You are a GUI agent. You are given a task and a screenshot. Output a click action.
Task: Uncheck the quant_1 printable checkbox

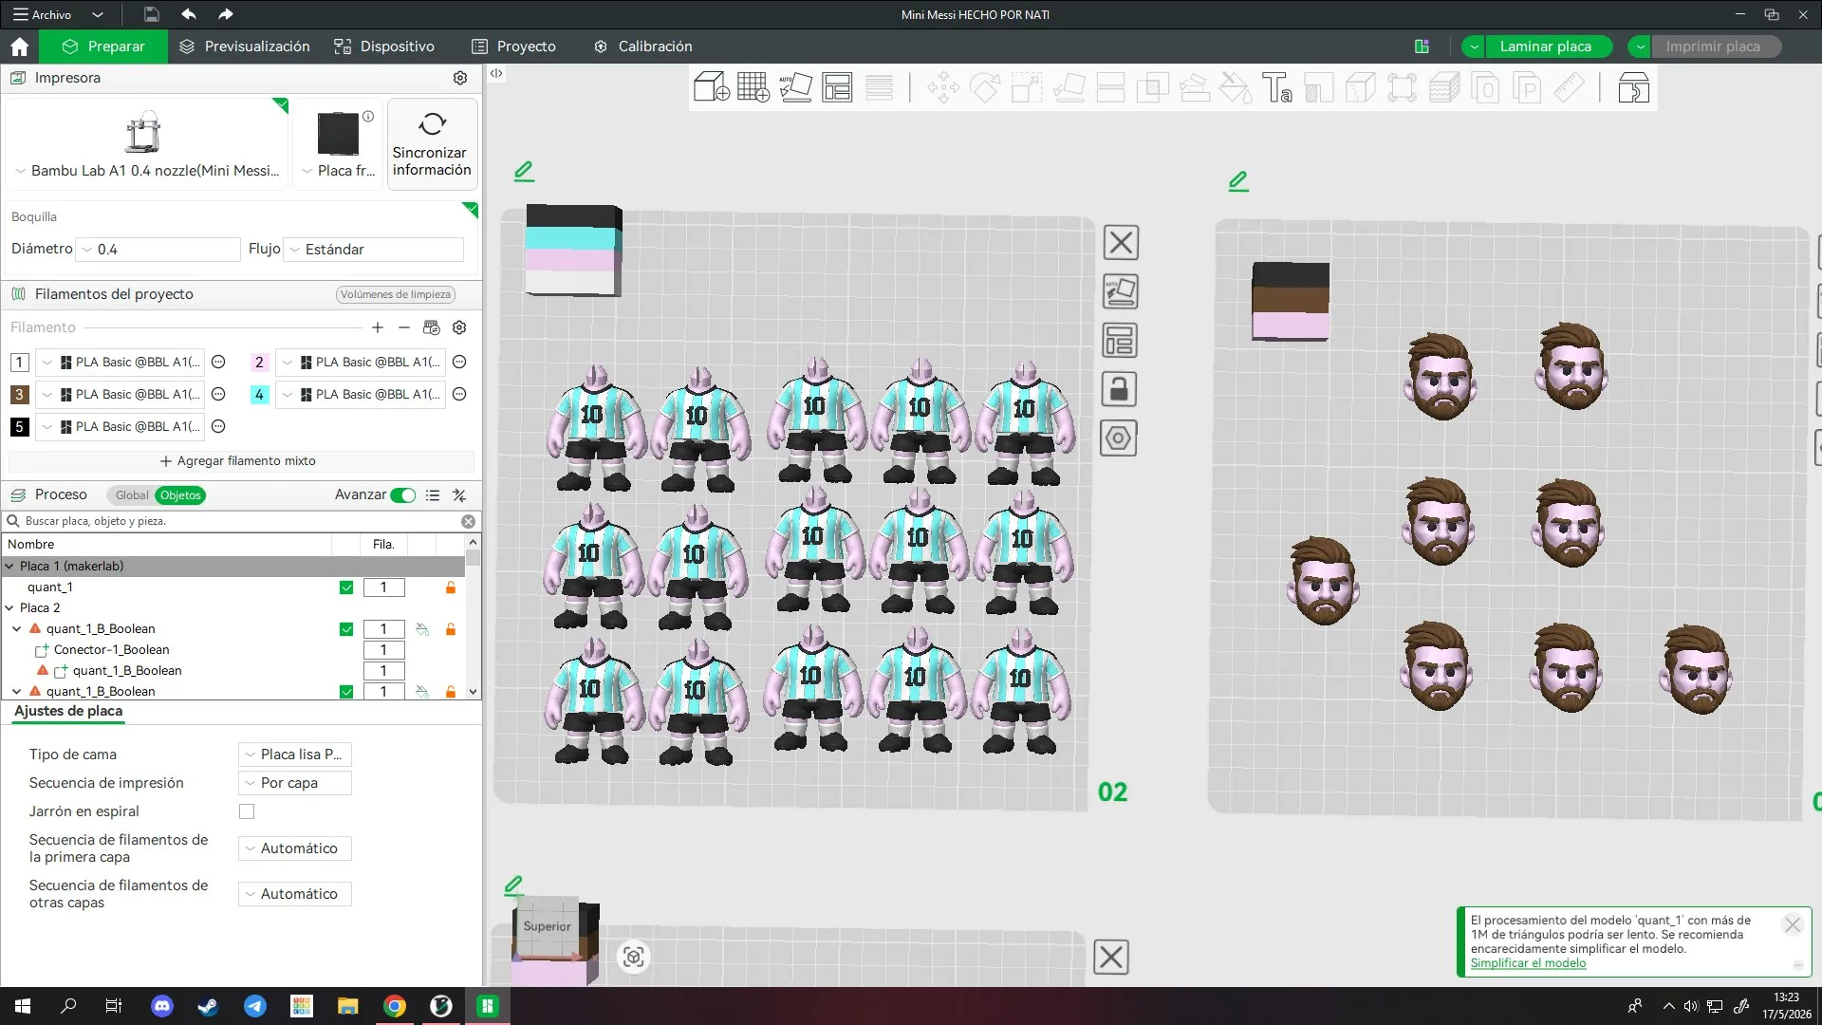[346, 587]
